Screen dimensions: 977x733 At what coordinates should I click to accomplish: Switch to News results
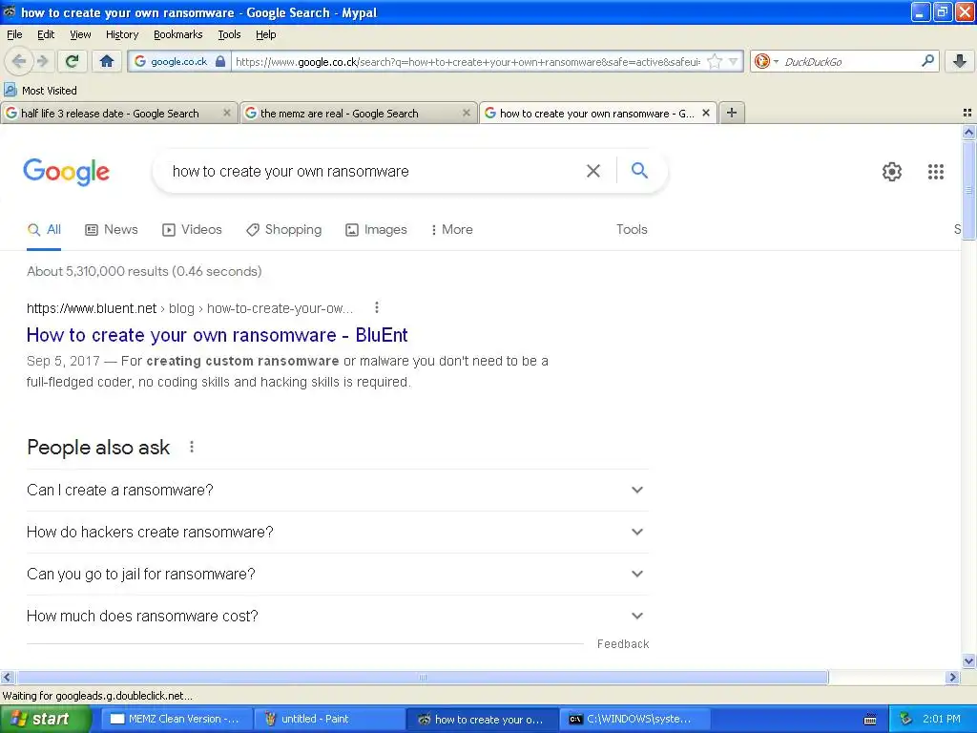point(112,229)
